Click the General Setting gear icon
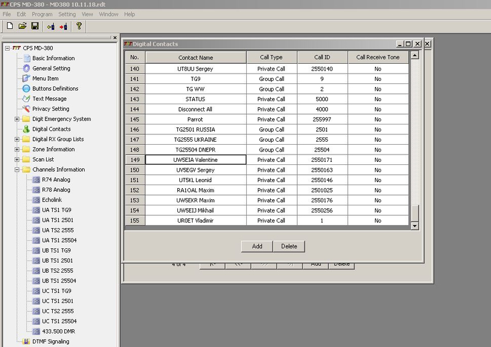The image size is (491, 347). 26,68
